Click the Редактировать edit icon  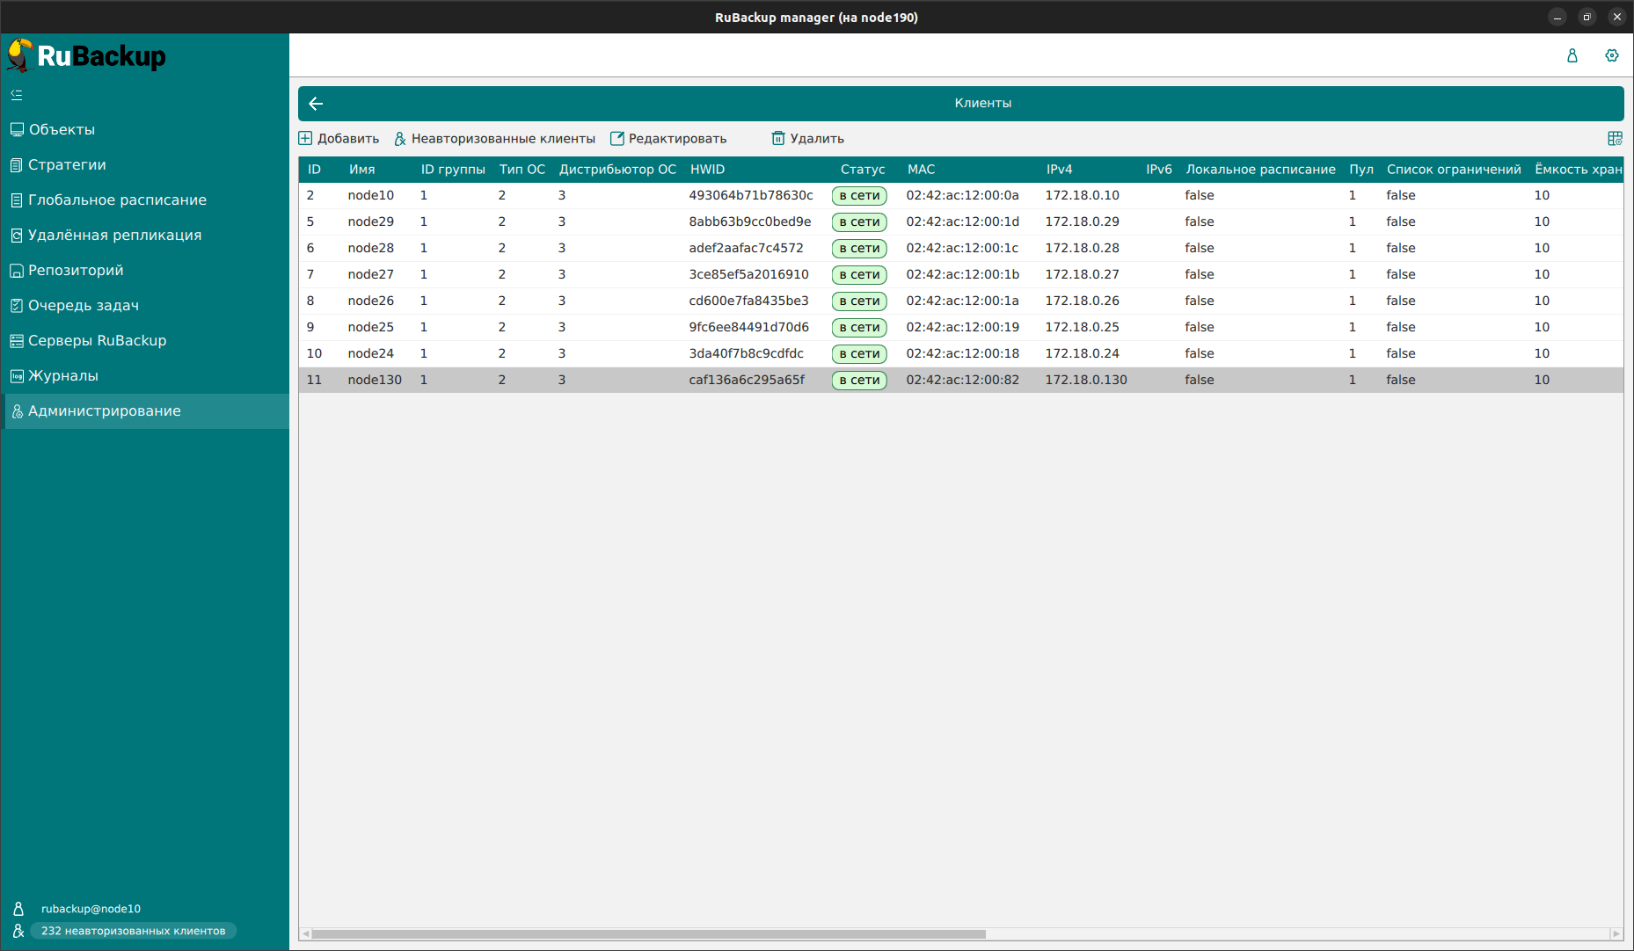(x=617, y=139)
